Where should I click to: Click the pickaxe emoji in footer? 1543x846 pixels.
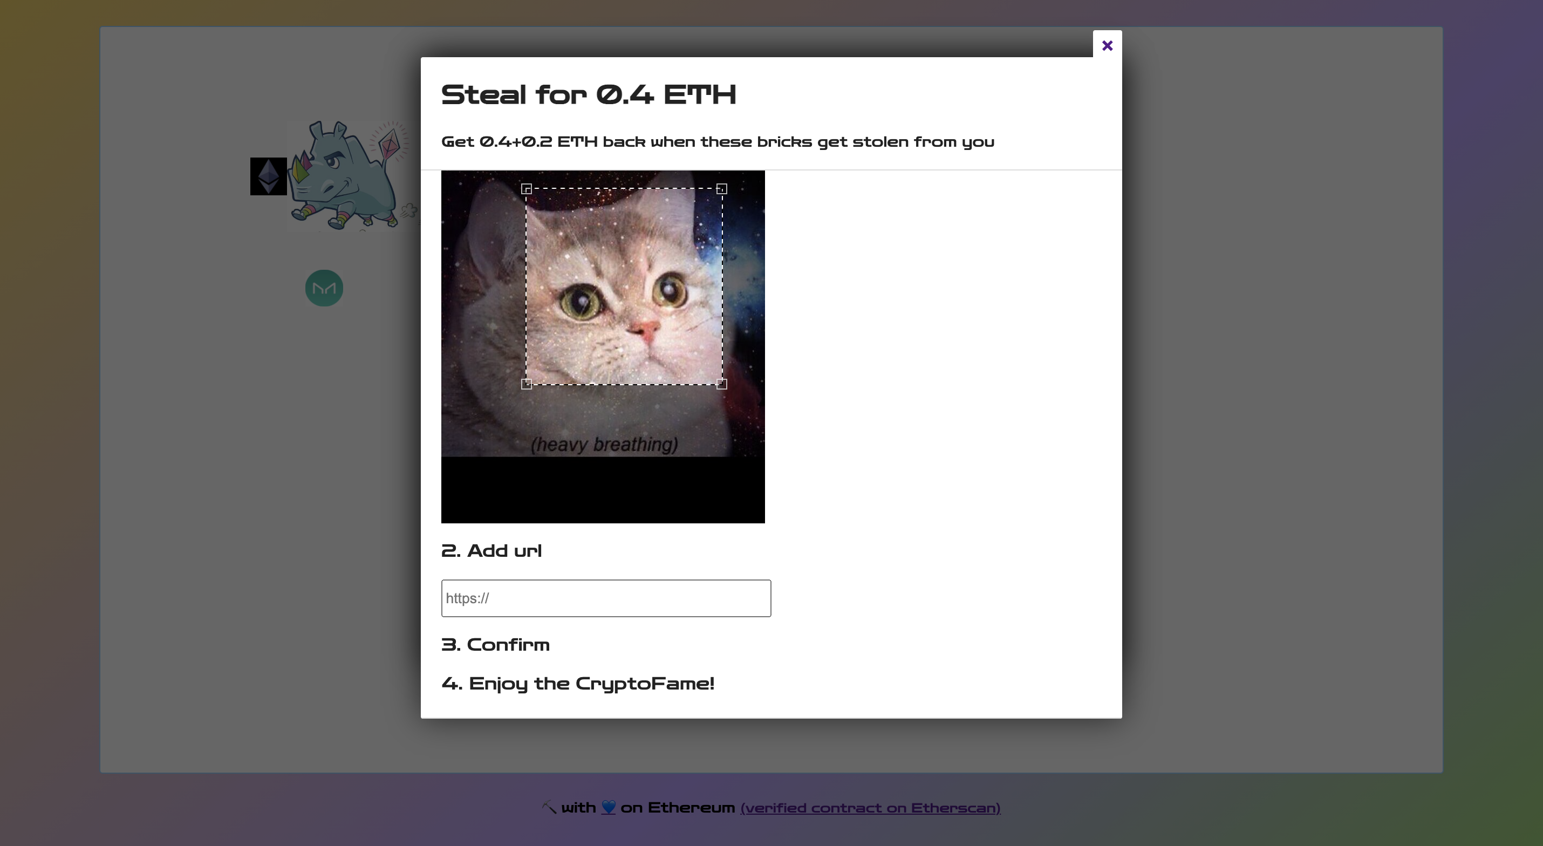click(x=549, y=807)
